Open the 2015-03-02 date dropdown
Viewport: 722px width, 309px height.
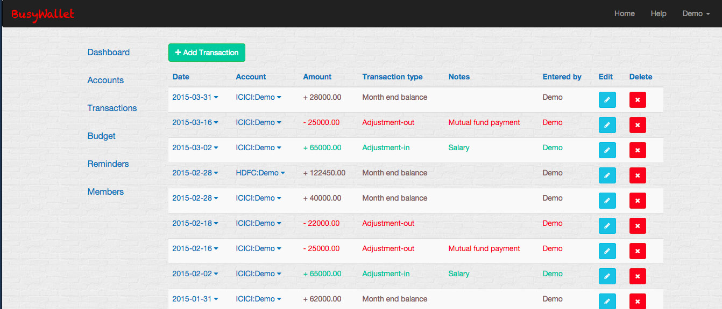(195, 148)
